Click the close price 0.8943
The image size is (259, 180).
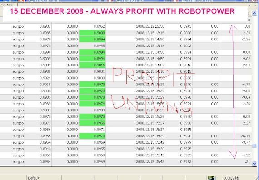[x=186, y=26]
